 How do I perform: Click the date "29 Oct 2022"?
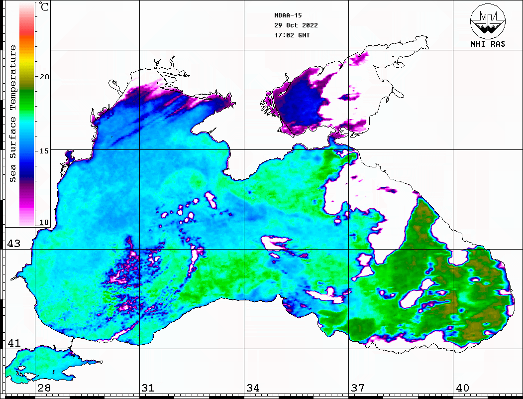coord(296,25)
